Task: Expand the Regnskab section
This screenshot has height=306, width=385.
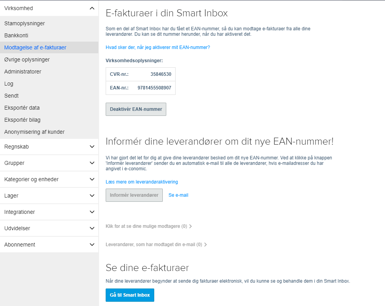Action: (49, 147)
